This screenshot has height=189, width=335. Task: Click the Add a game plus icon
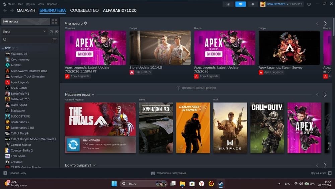point(5,173)
